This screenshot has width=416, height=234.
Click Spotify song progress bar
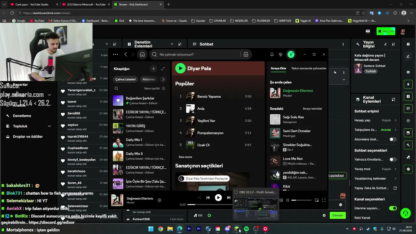pos(210,205)
